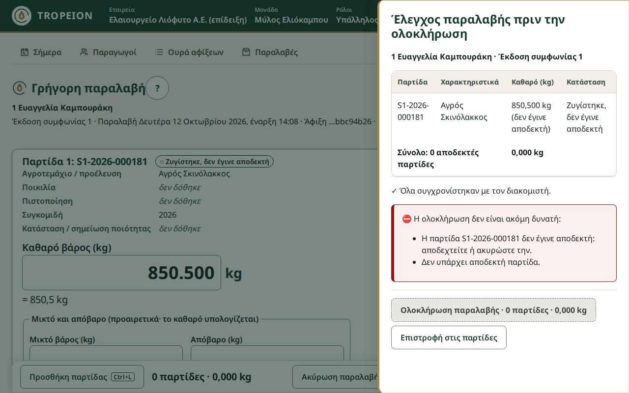Click the 'Δεν υπάρχει αποδεκτή παρτίδα.' message
This screenshot has width=629, height=393.
click(481, 262)
